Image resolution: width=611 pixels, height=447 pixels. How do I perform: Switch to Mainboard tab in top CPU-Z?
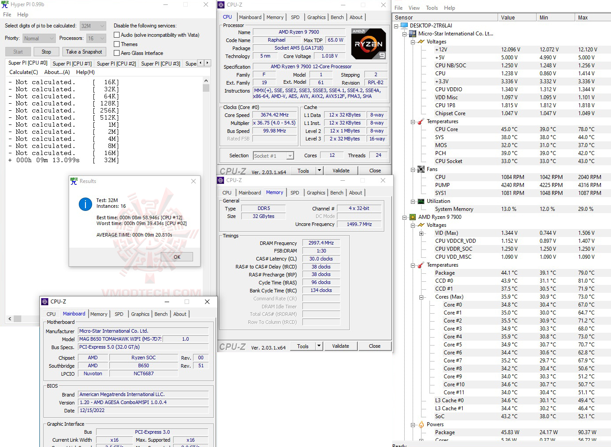(x=250, y=17)
